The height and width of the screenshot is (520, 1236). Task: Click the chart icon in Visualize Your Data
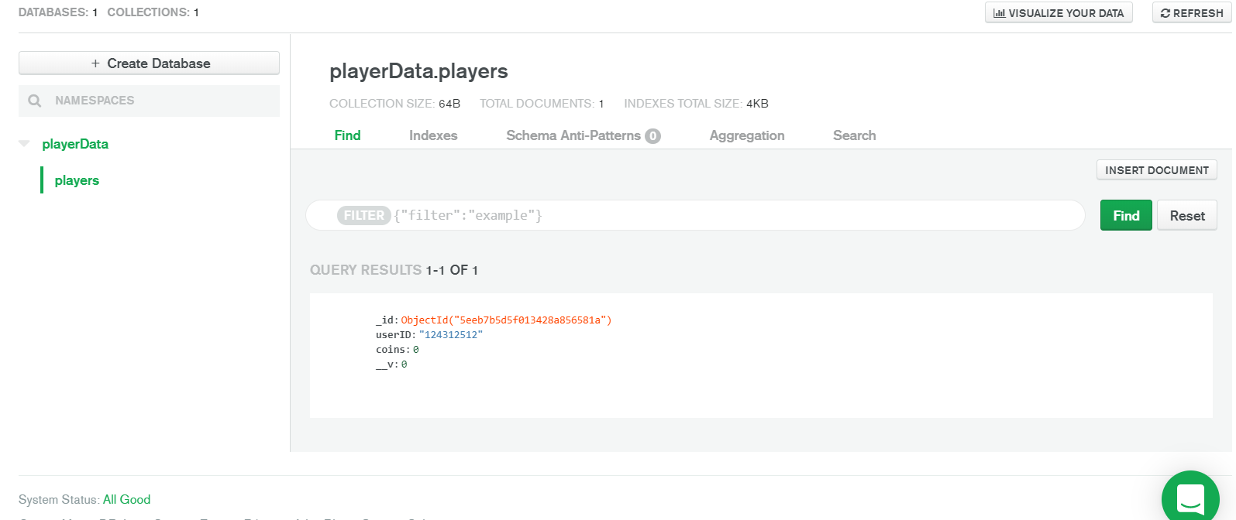pos(999,13)
